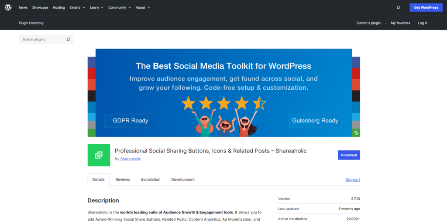Screen dimensions: 447x223
Task: Go to Plugin Directory
Action: [x=31, y=23]
